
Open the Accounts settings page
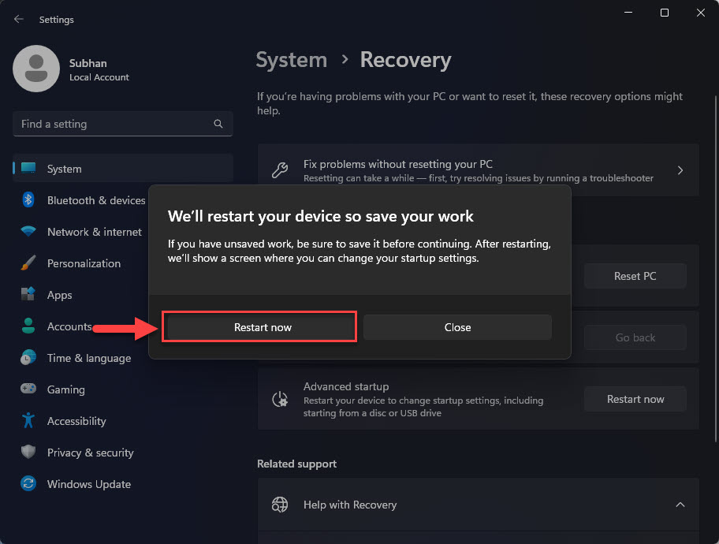[69, 326]
